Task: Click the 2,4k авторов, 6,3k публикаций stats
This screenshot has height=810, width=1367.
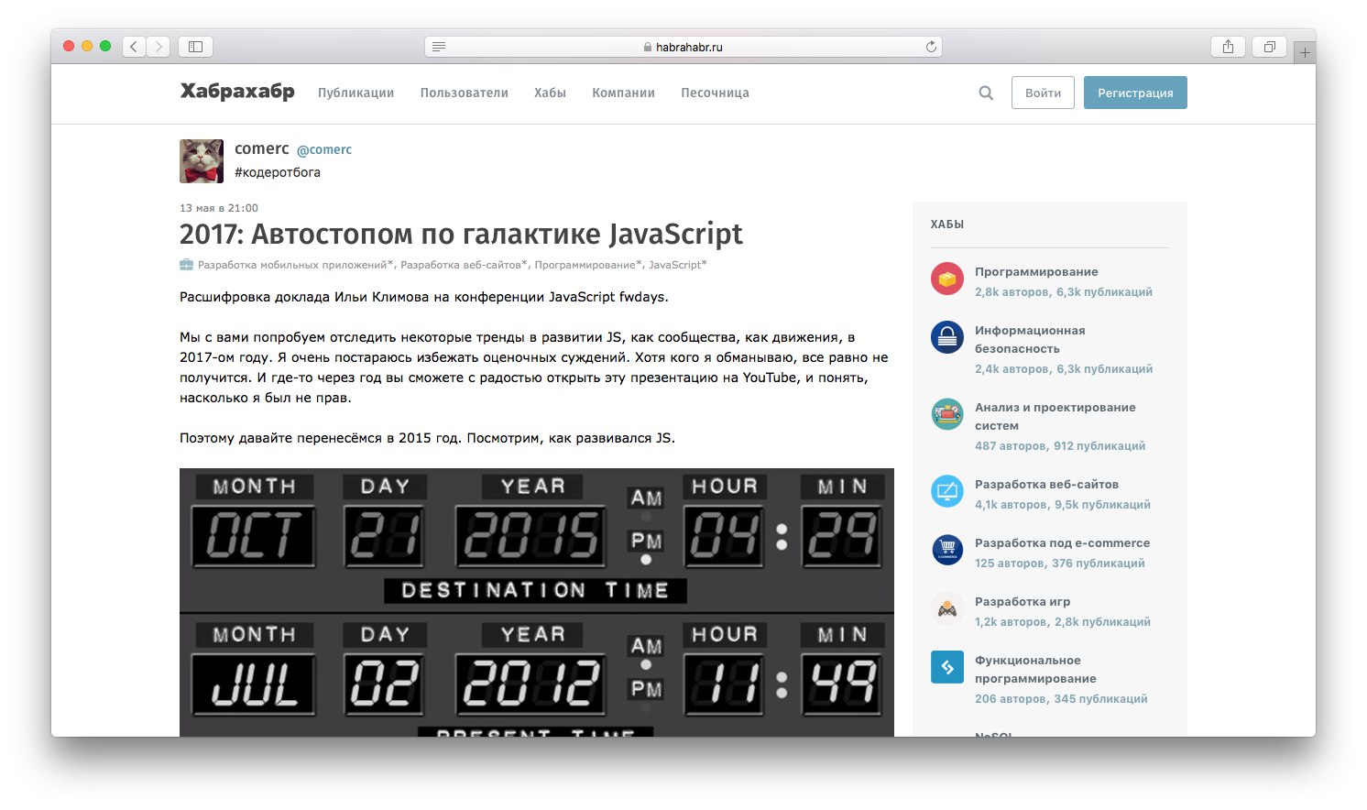Action: tap(1064, 369)
